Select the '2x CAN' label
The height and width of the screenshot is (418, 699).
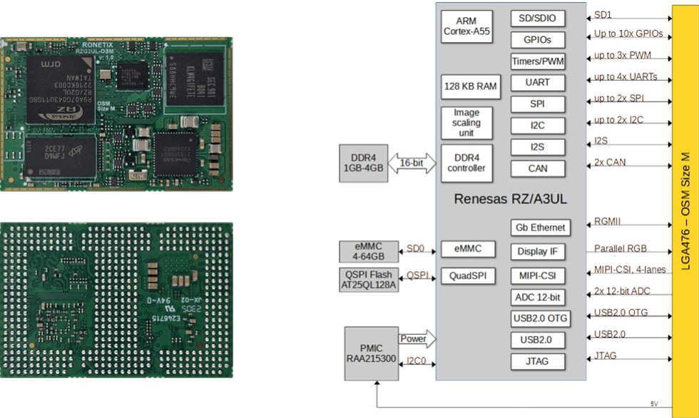[x=610, y=162]
